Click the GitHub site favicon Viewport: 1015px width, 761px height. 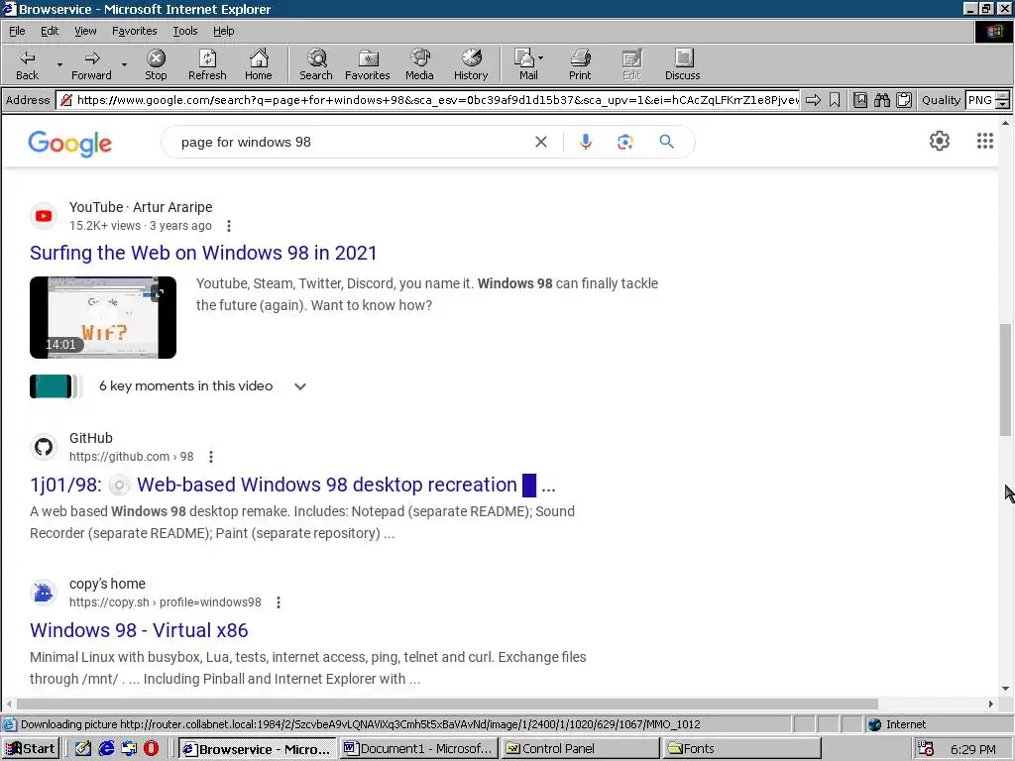pos(44,447)
